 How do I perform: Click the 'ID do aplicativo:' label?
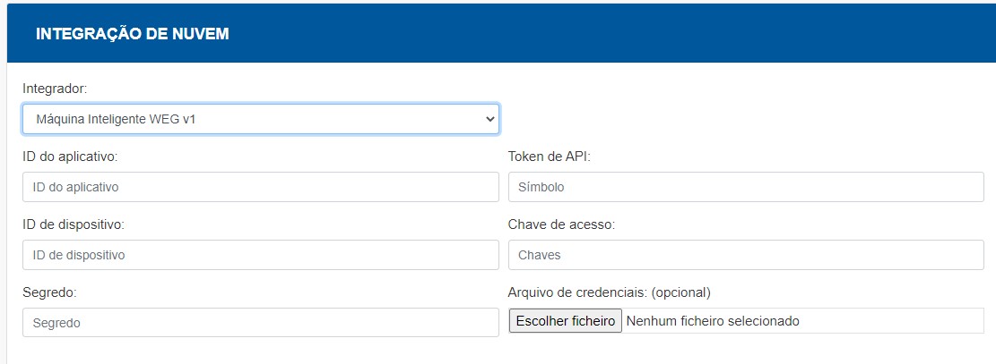pos(70,157)
